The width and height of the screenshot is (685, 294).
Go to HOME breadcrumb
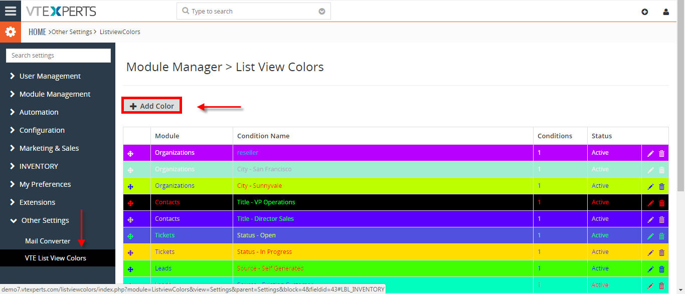37,32
